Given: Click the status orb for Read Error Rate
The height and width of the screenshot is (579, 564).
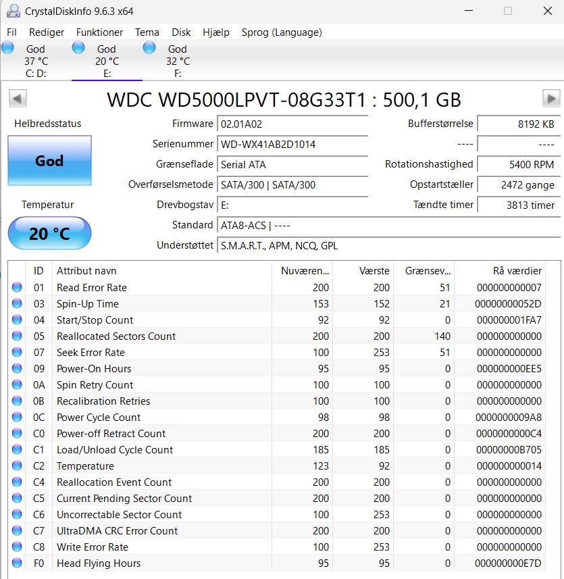Looking at the screenshot, I should [x=17, y=288].
